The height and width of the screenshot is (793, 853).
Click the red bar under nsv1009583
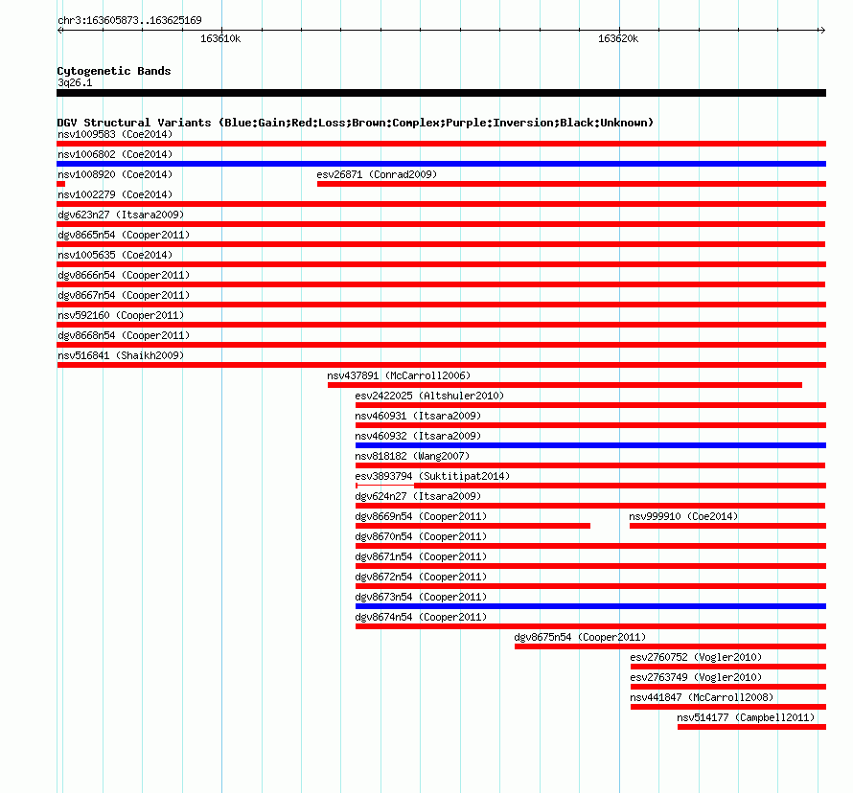coord(441,144)
